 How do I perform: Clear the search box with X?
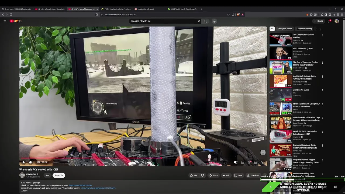coord(199,21)
